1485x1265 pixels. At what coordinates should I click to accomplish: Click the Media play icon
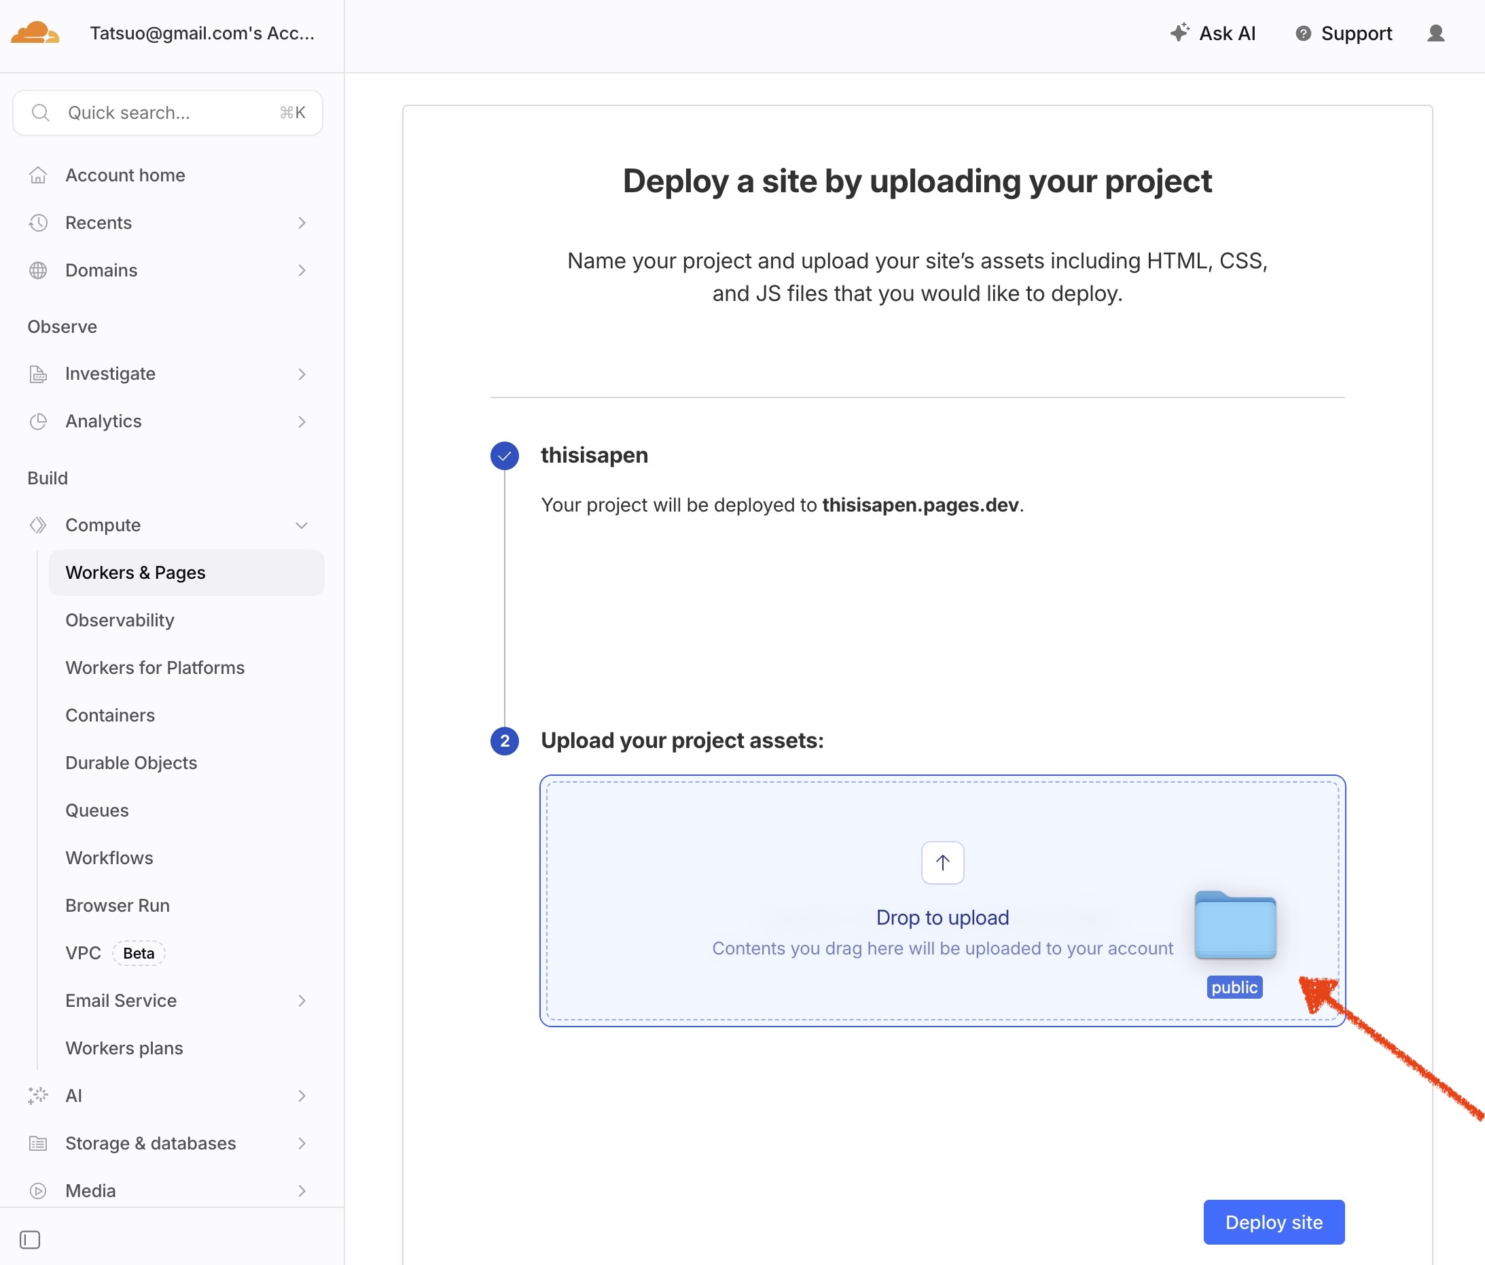coord(38,1190)
